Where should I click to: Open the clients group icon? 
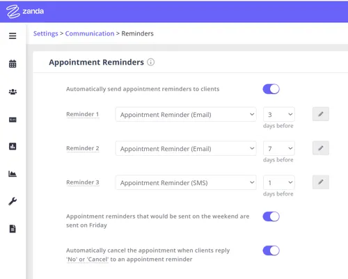[x=13, y=92]
